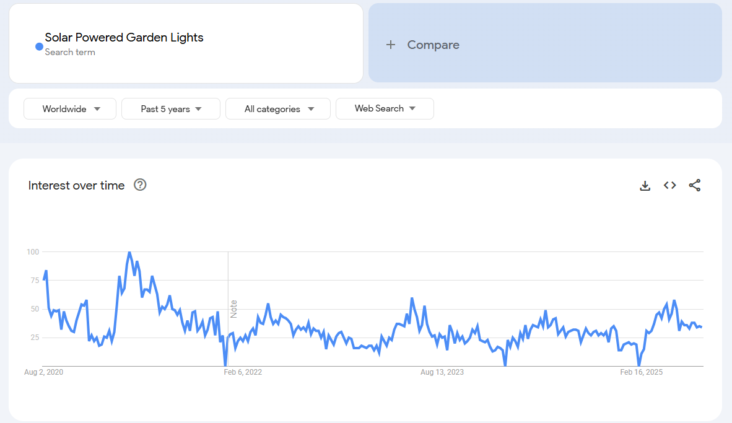
Task: Download the Interest over time CSV
Action: pyautogui.click(x=645, y=186)
